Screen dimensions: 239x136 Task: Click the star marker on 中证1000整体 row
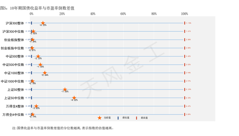tap(45, 73)
